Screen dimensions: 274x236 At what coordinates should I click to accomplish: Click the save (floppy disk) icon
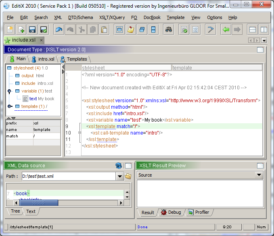pos(32,29)
